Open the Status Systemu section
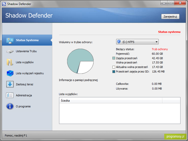 tap(27, 40)
